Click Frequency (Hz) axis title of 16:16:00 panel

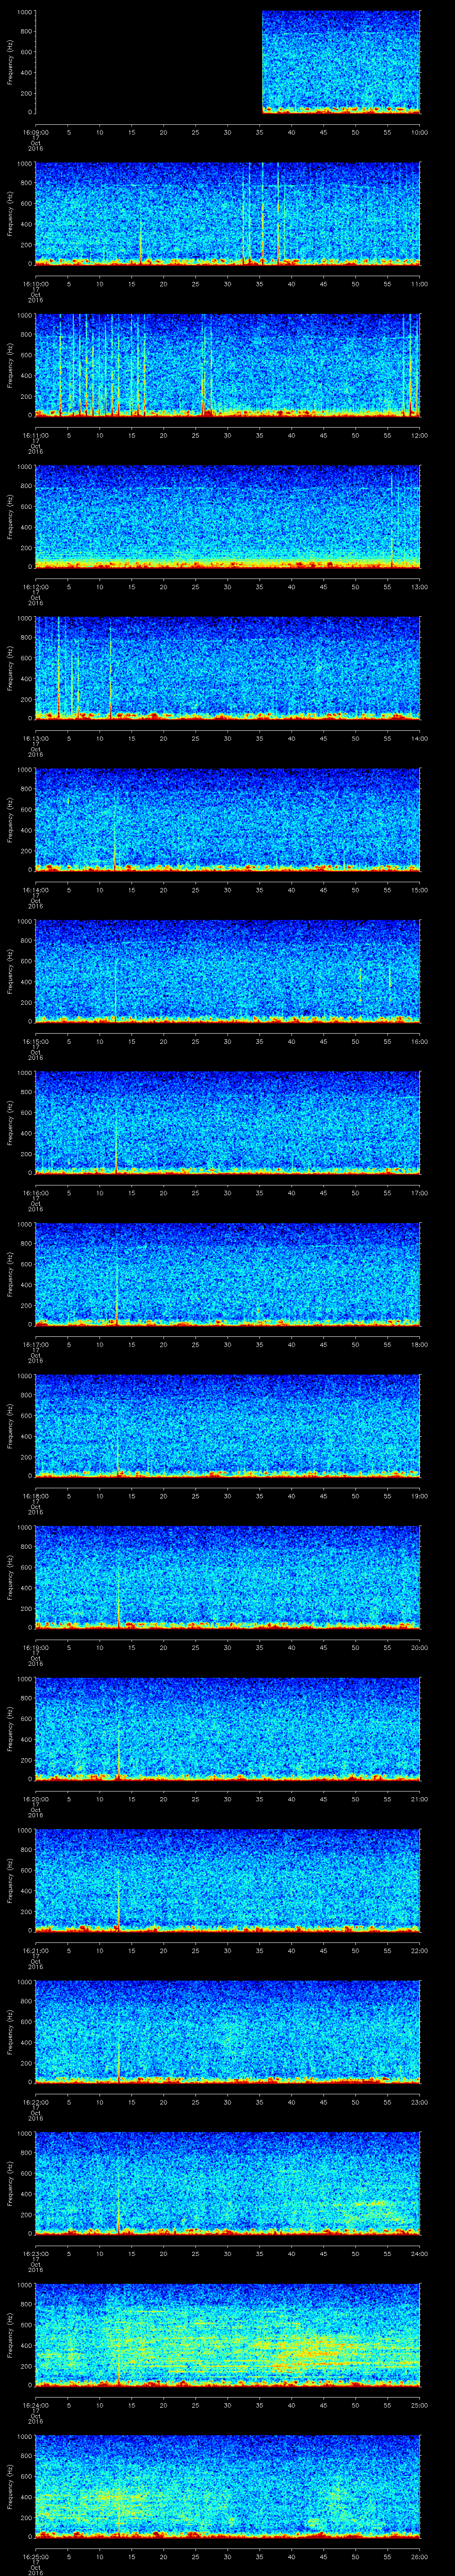click(x=10, y=1123)
